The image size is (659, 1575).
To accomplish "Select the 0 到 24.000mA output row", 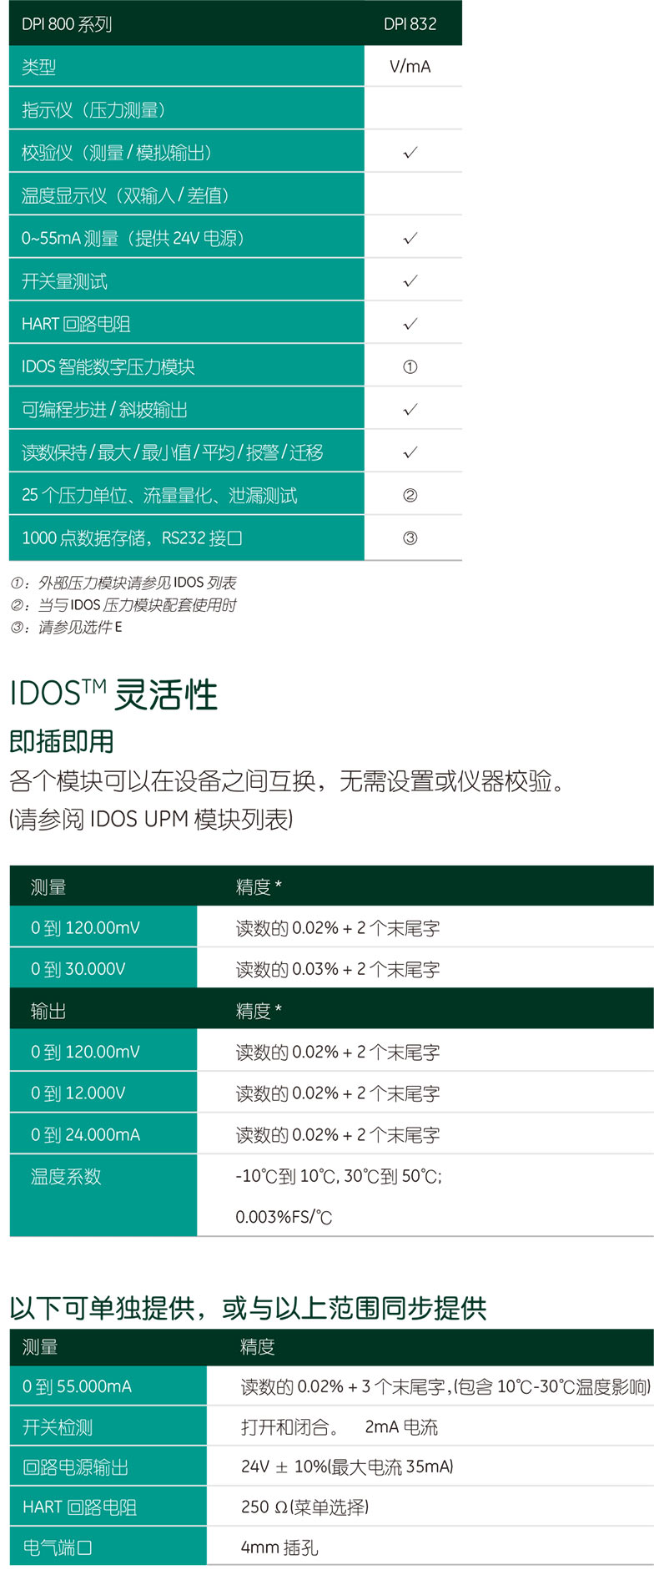I will point(85,1135).
